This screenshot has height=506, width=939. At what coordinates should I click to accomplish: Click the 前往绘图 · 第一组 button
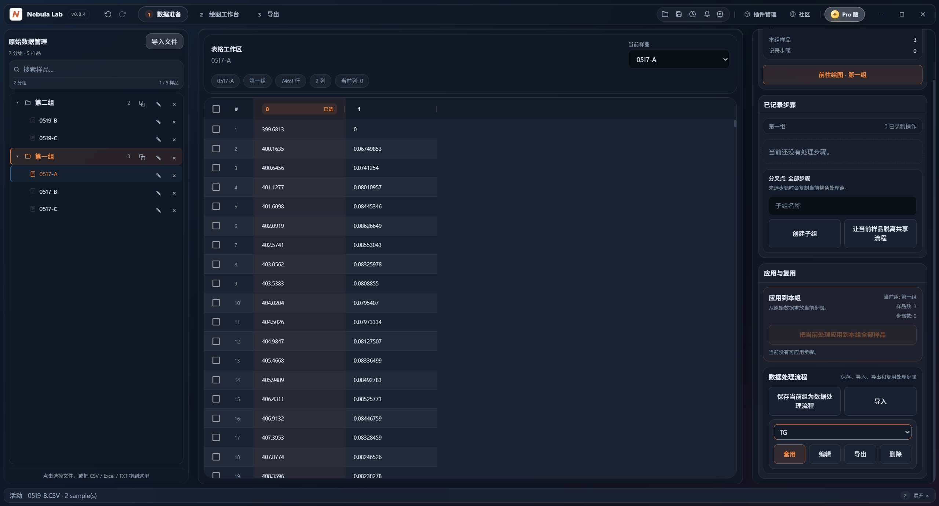pyautogui.click(x=842, y=75)
